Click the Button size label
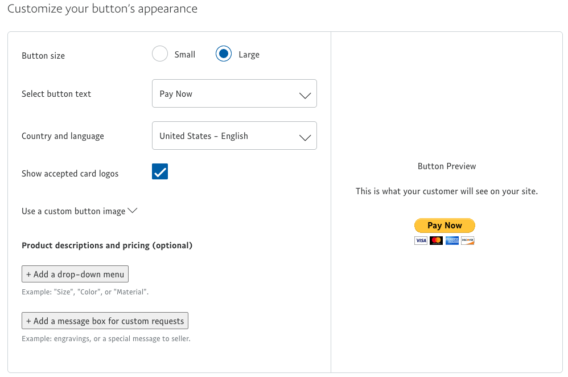 (43, 56)
